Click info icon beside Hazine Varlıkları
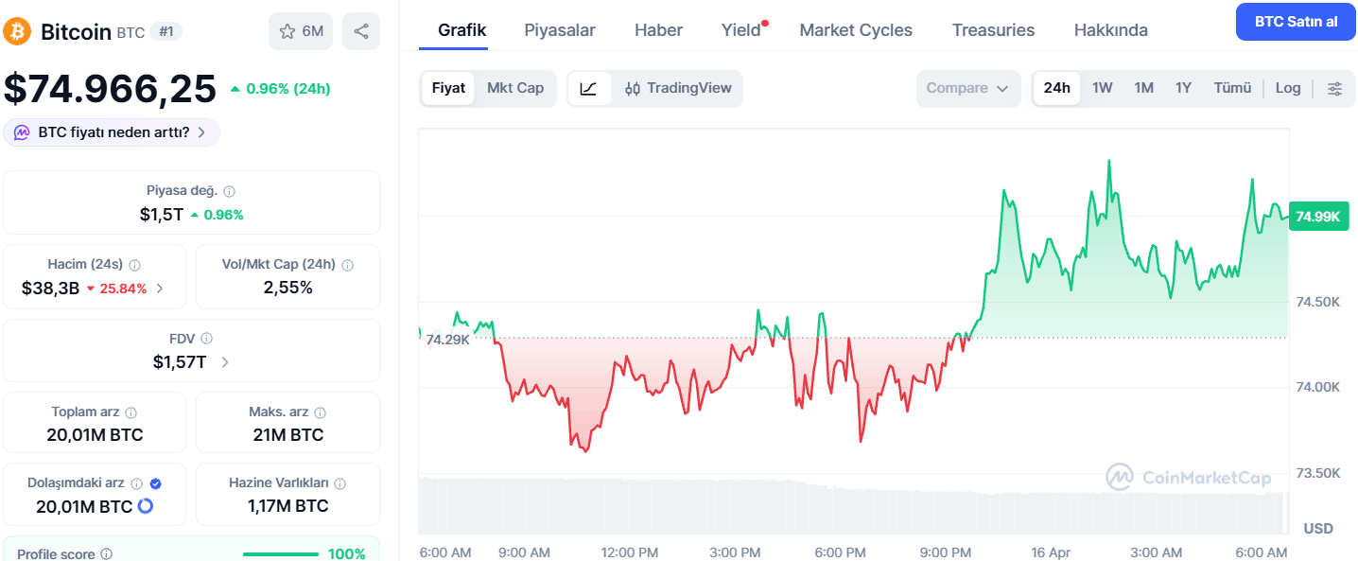 click(340, 483)
